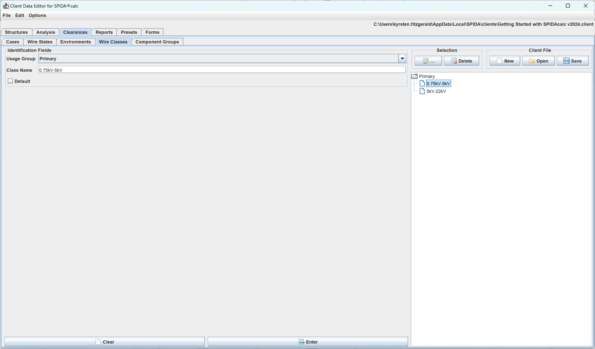Click the Enter button at bottom
This screenshot has height=349, width=595.
click(x=308, y=342)
